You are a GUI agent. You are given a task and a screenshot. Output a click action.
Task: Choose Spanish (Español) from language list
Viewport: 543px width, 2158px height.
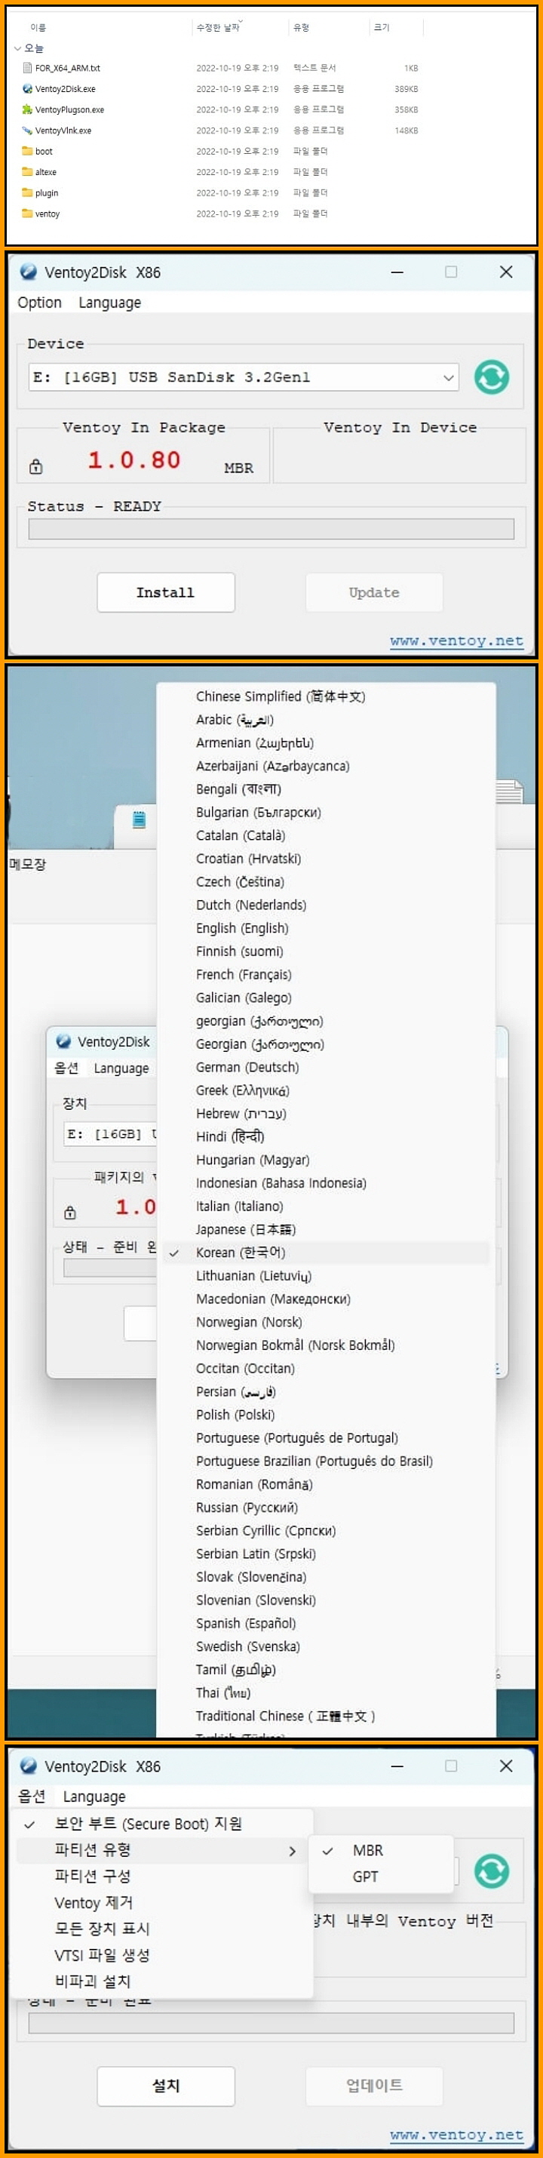click(246, 1624)
